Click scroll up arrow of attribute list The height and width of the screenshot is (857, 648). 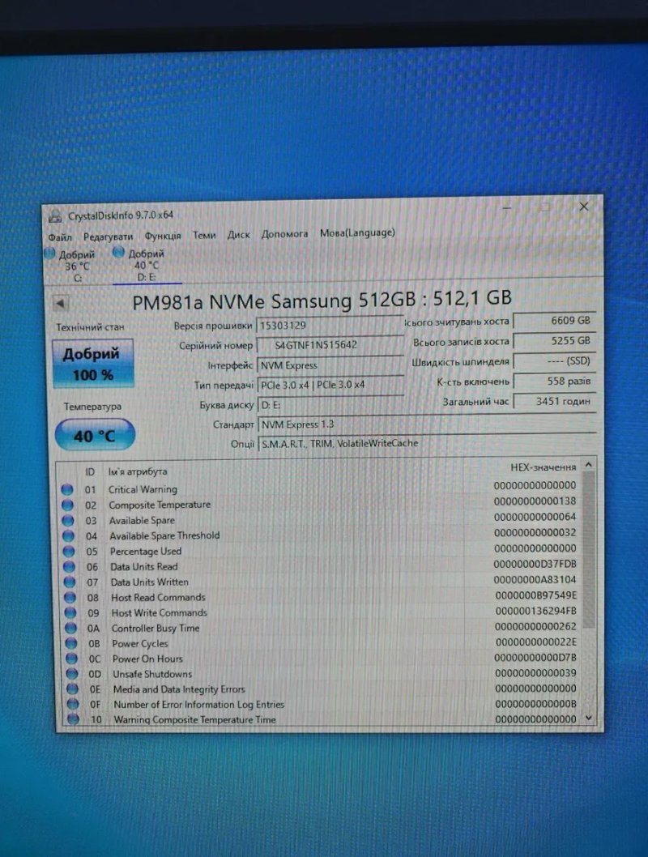(x=588, y=465)
